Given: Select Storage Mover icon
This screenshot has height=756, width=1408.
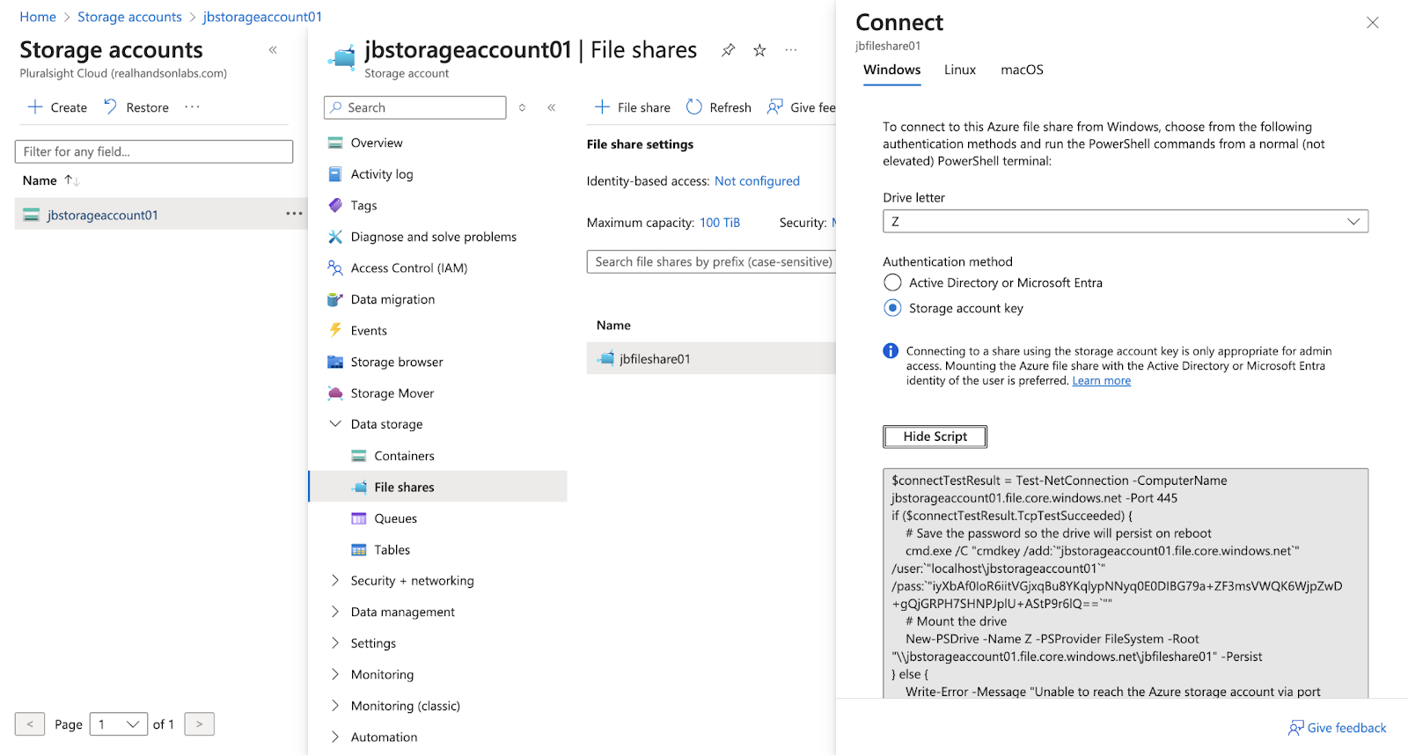Looking at the screenshot, I should click(334, 393).
